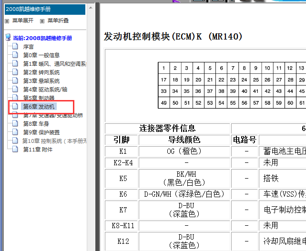
Task: Click the K2-K4 pin cell
Action: coord(122,163)
